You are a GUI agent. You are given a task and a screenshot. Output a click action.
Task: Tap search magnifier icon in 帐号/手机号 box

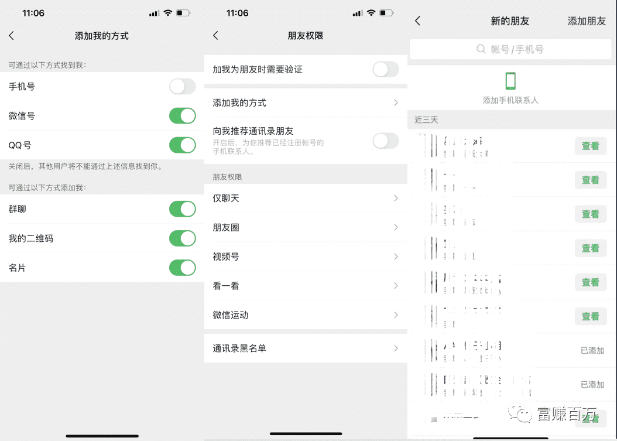pos(481,49)
